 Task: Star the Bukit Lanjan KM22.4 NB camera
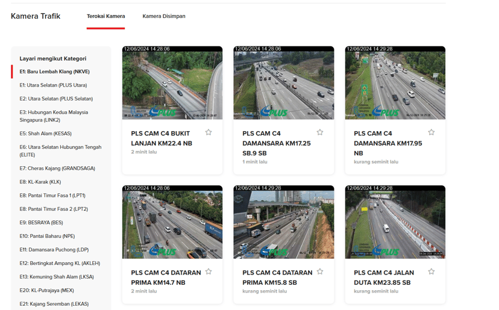[209, 132]
